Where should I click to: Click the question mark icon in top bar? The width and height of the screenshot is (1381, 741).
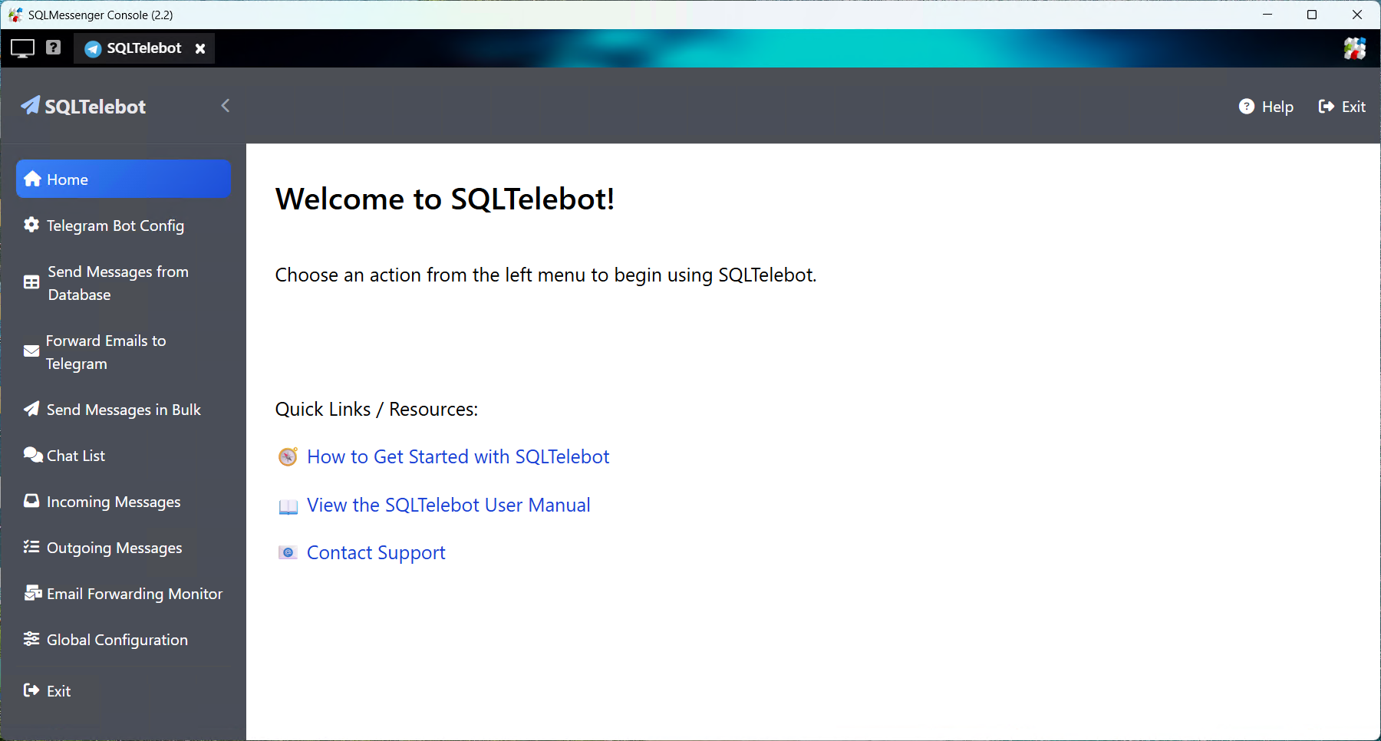(53, 48)
